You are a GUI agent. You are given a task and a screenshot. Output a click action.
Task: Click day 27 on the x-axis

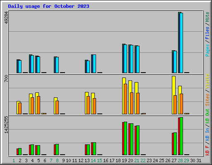[174, 160]
